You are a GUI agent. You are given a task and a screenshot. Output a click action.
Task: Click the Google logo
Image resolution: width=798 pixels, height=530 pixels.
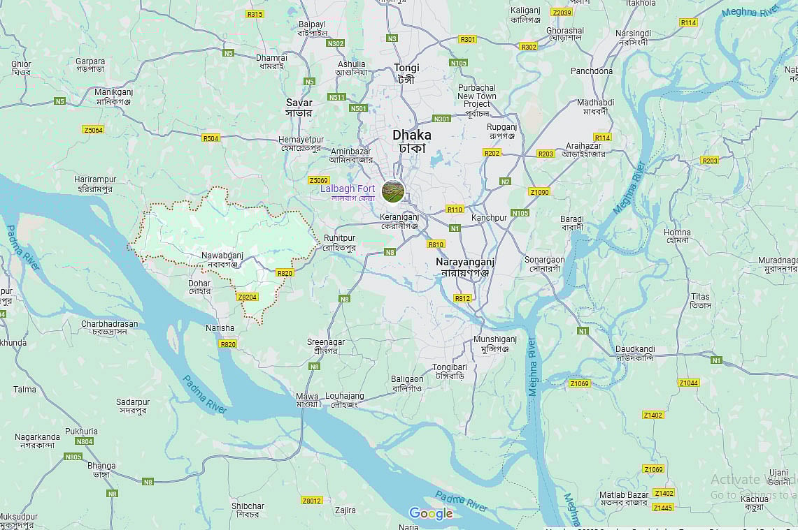point(431,513)
